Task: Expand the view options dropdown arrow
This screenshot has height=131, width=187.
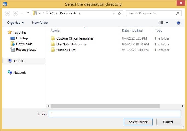Action: coord(167,23)
